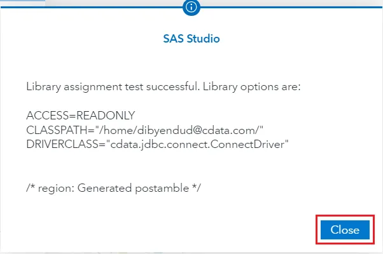
Task: Click the 'Generated postamble' comment line
Action: coord(114,188)
